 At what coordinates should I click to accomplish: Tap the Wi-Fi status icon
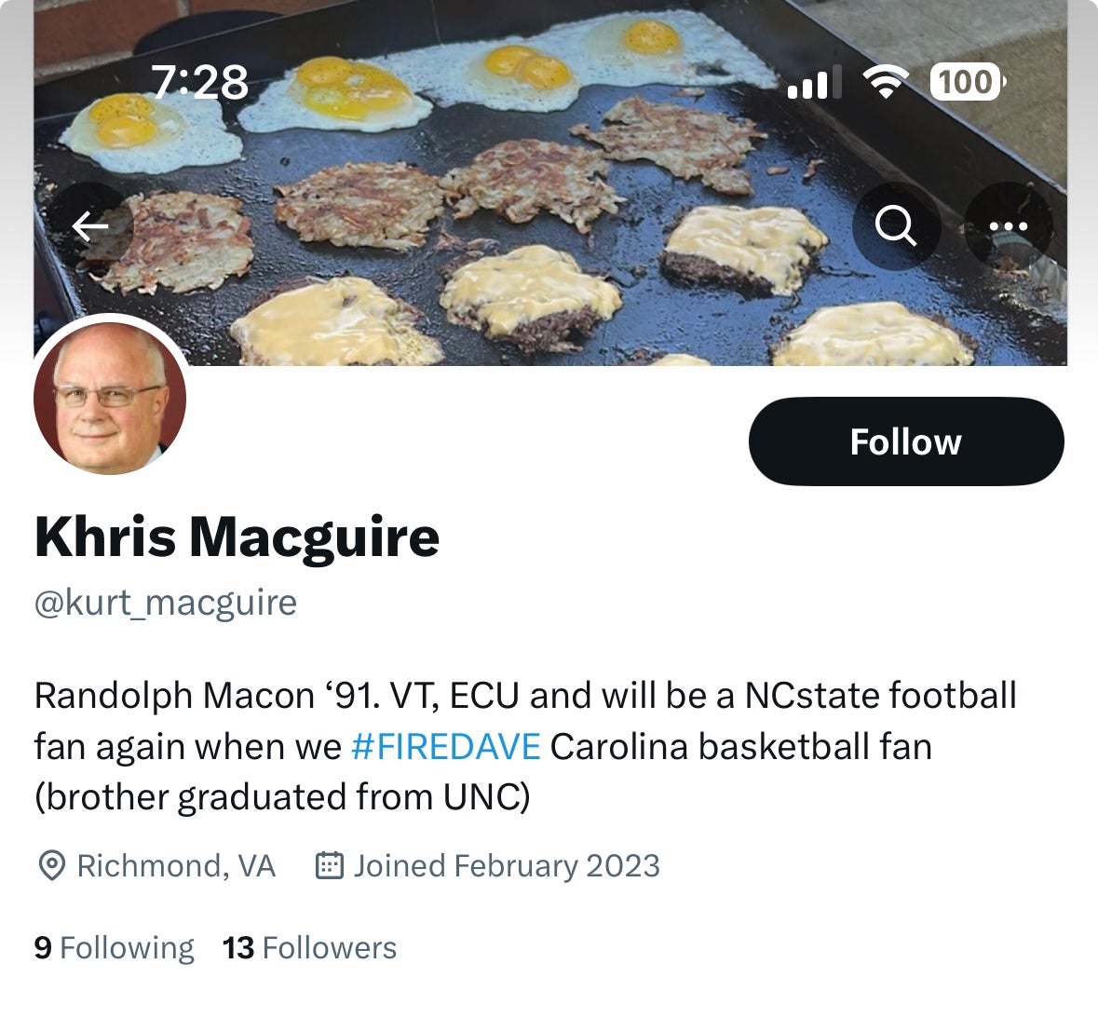coord(886,82)
